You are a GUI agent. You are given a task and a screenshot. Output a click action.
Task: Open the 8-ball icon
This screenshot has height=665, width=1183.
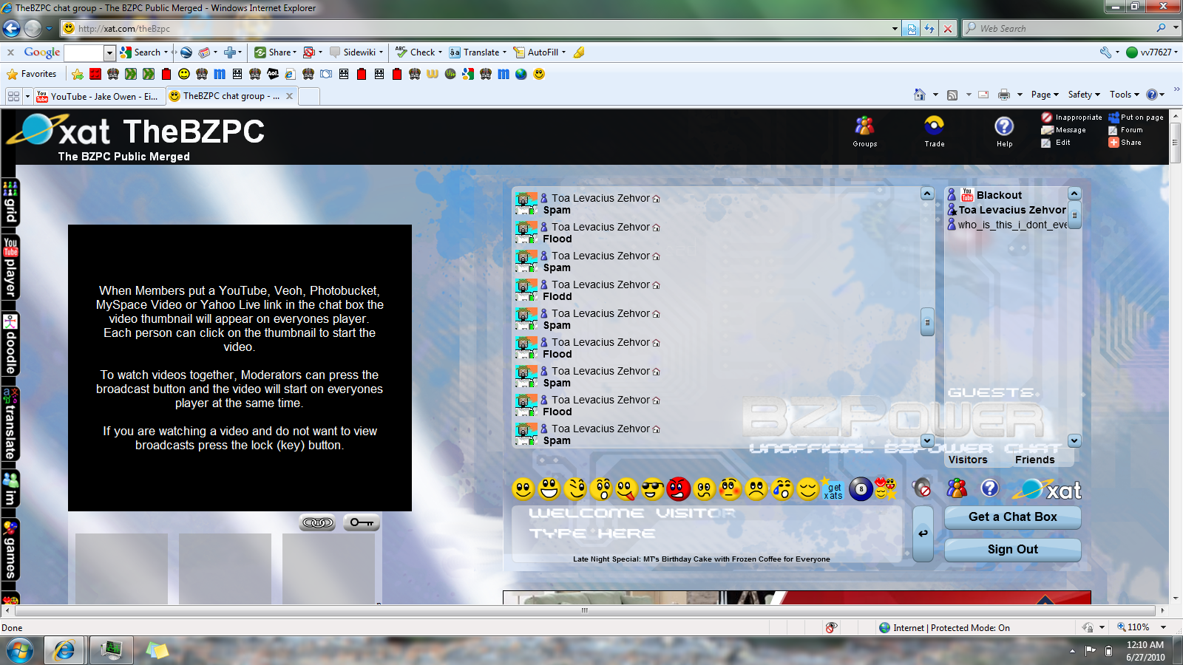(861, 489)
